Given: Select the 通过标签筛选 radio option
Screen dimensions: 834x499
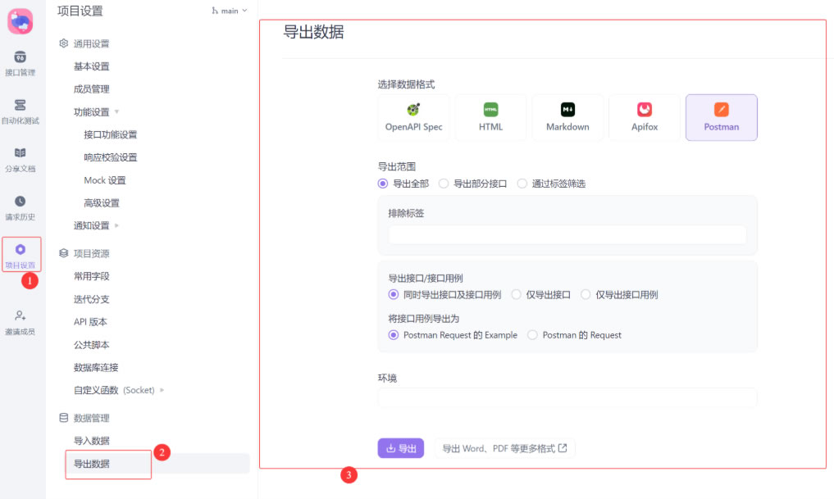Looking at the screenshot, I should coord(522,184).
